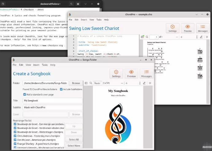Zoom in on example.cho preview toolbar
This screenshot has width=212, height=151.
pos(181,37)
